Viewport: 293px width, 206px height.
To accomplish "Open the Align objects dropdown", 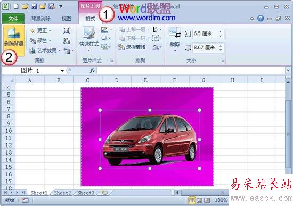I will coord(157,29).
